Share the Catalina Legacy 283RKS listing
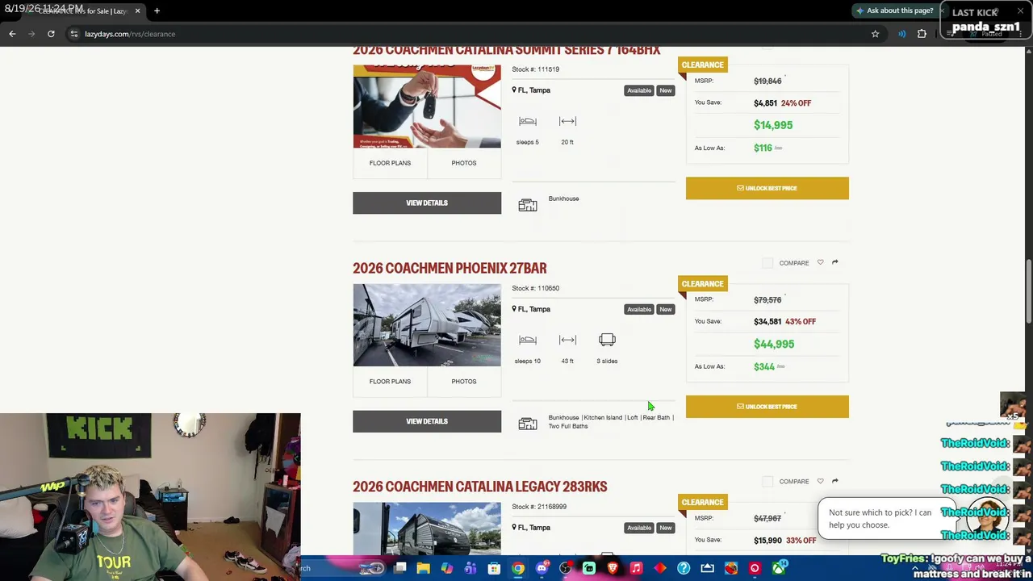Screen dimensions: 1033x581 [834, 481]
